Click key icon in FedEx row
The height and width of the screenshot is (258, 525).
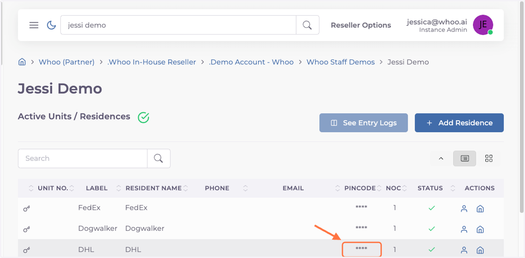coord(27,208)
